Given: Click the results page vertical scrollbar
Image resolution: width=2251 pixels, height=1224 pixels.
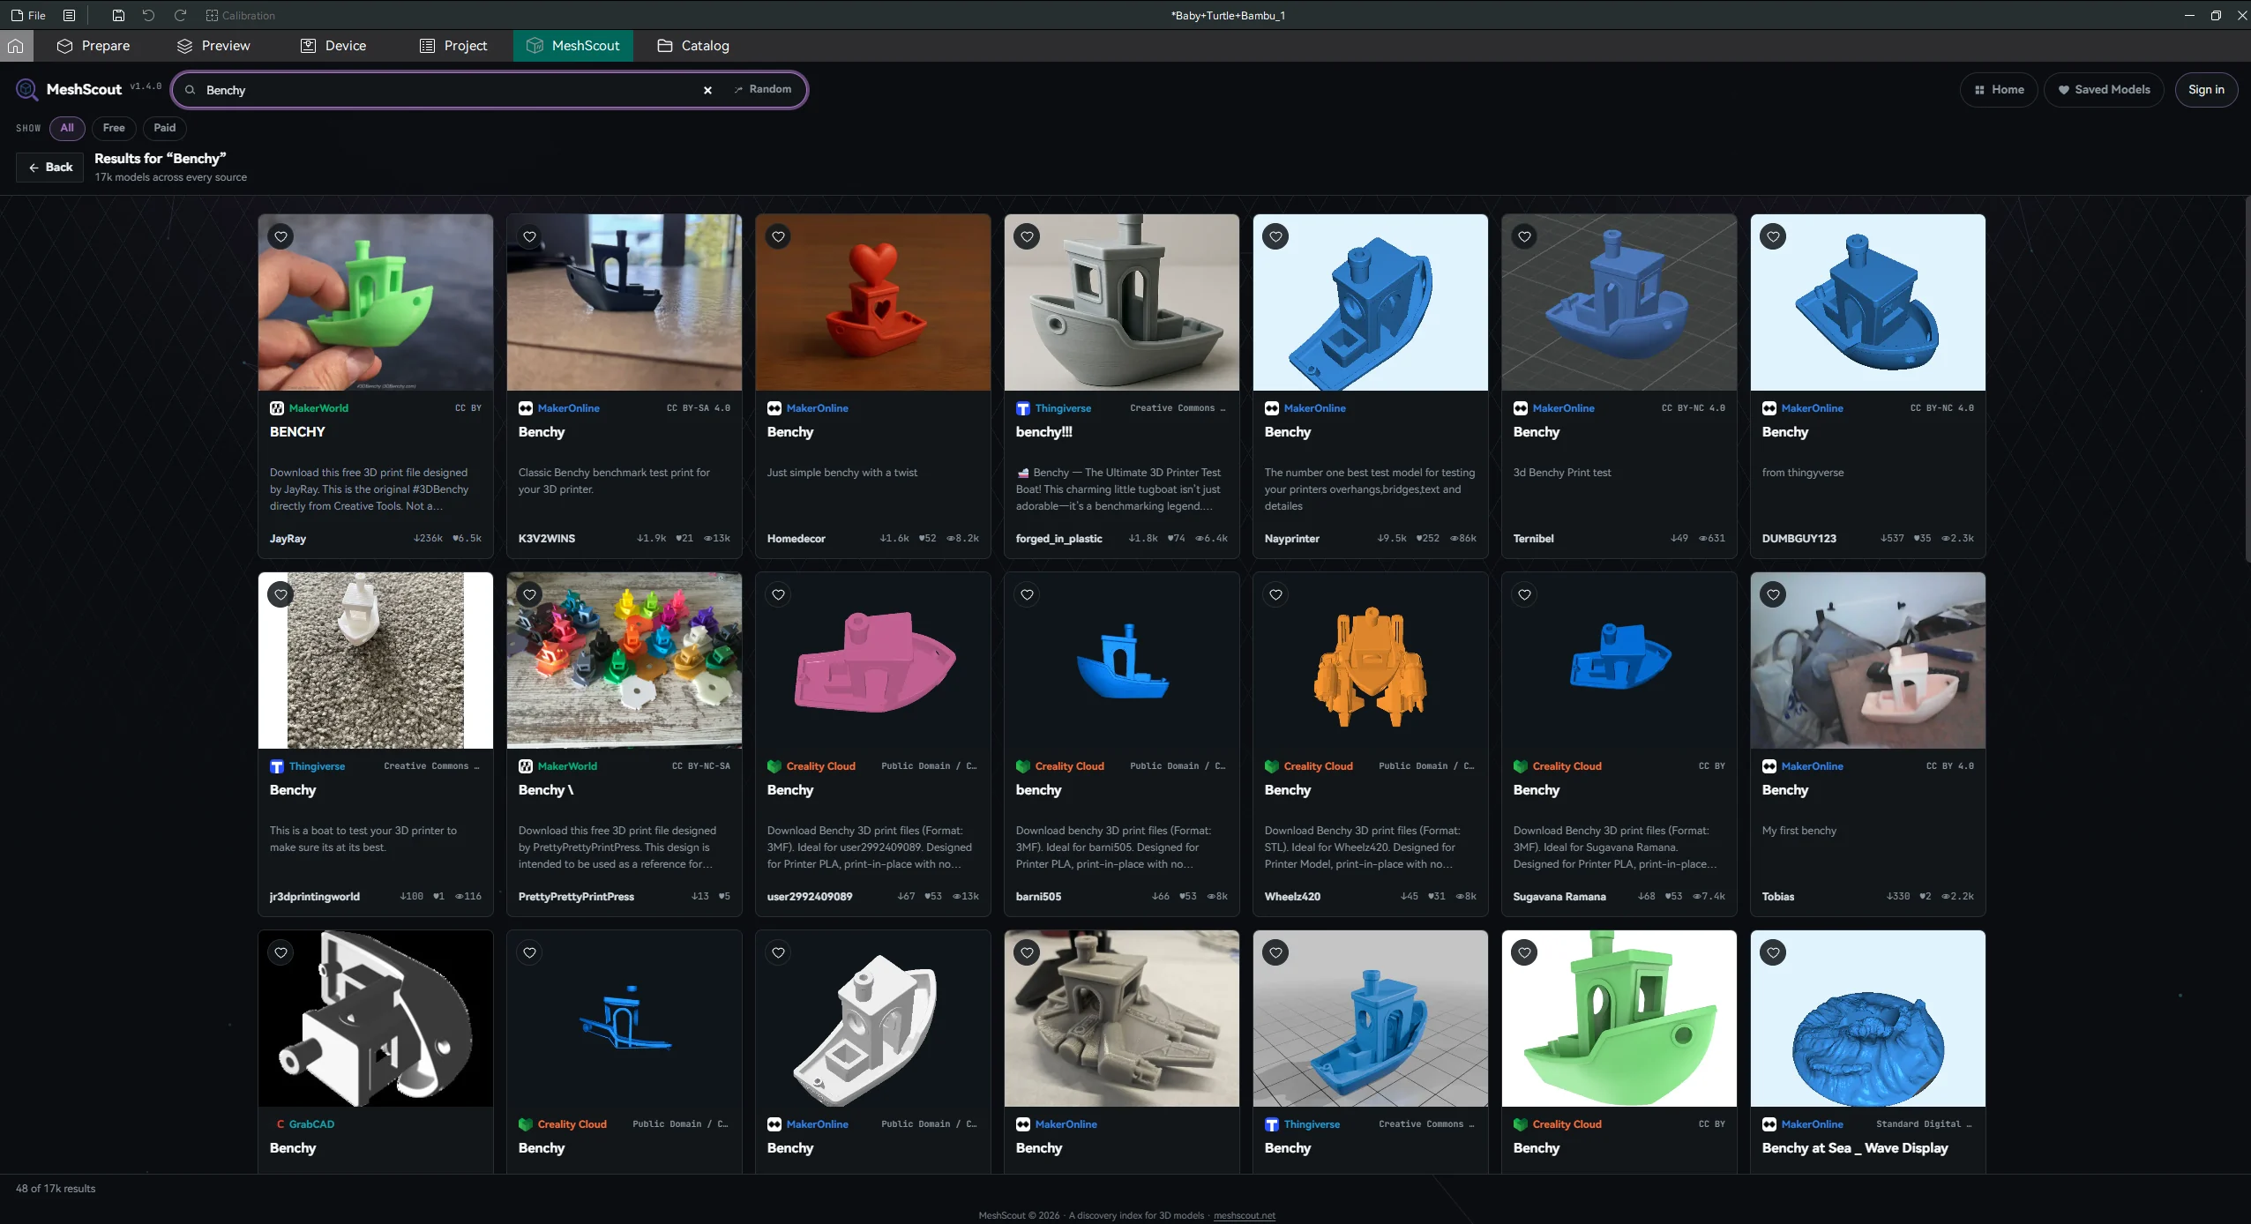Looking at the screenshot, I should pyautogui.click(x=2247, y=379).
